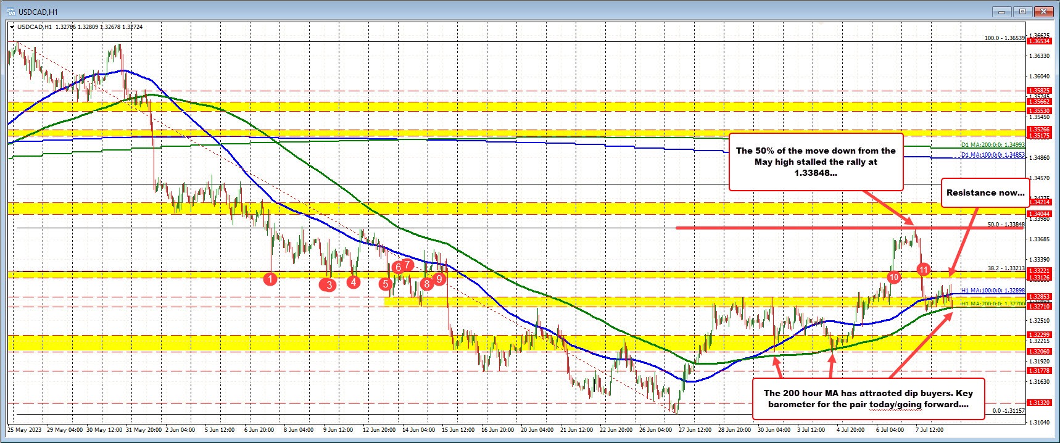Click the H1 MA:100:0:0: 1.32898 label
The height and width of the screenshot is (443, 1060).
[992, 290]
